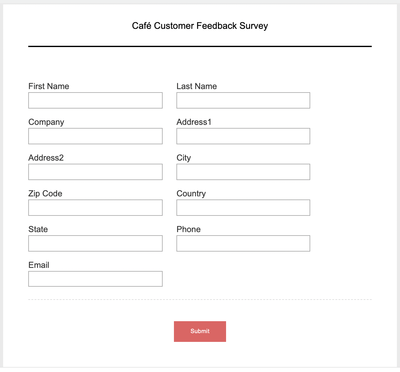400x372 pixels.
Task: Click the First Name input field
Action: [95, 100]
